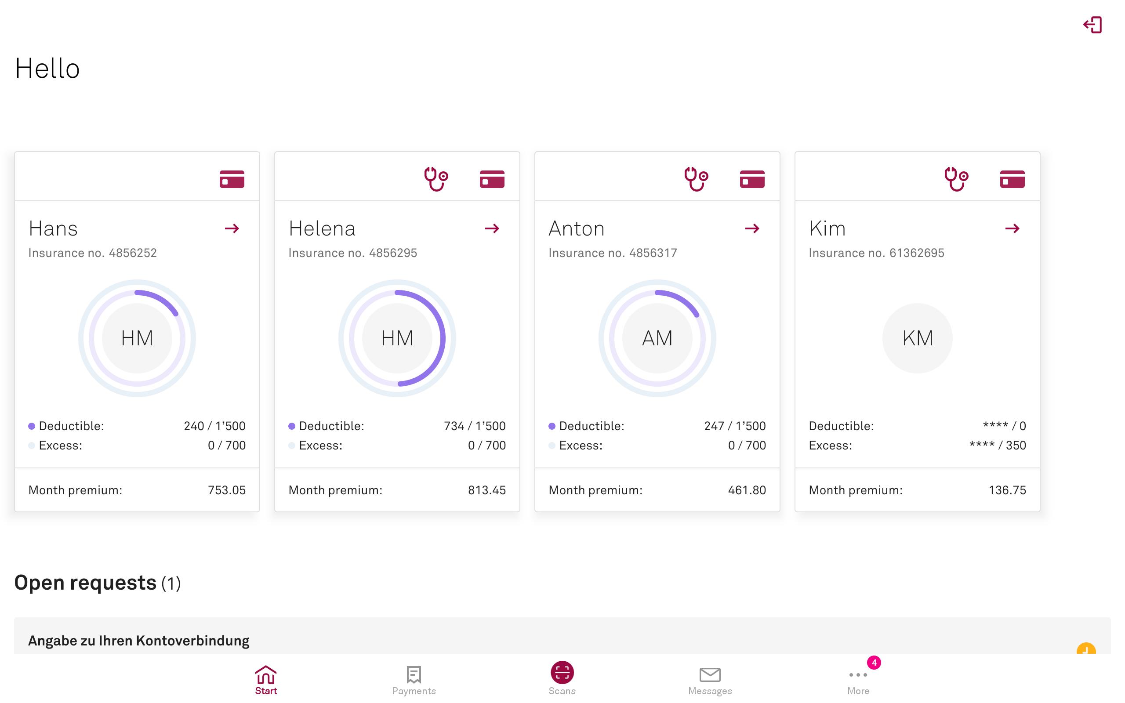The height and width of the screenshot is (703, 1125).
Task: Open the More menu with badge
Action: pyautogui.click(x=858, y=680)
